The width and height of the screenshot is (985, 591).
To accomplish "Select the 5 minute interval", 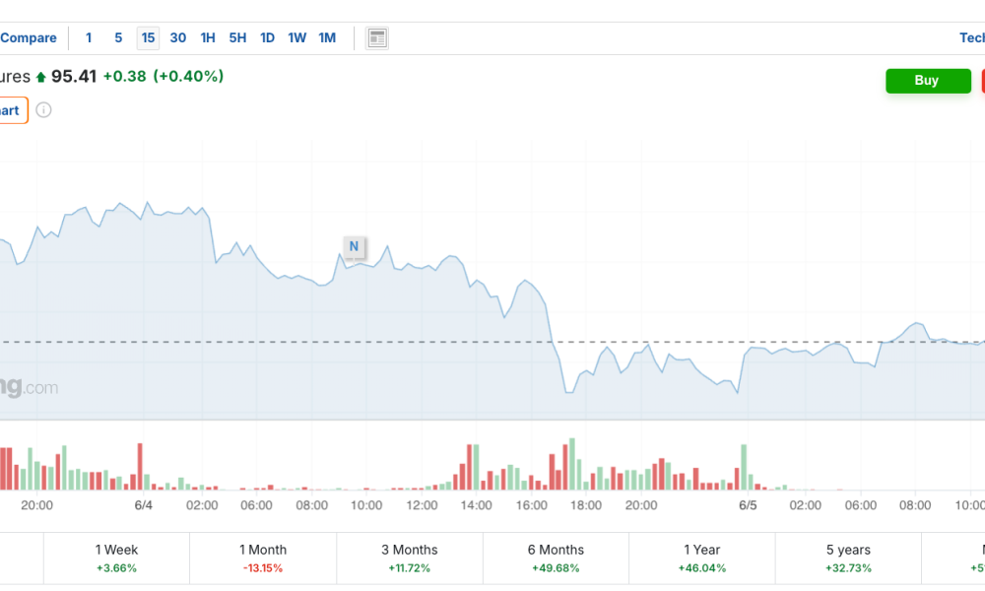I will (x=118, y=37).
